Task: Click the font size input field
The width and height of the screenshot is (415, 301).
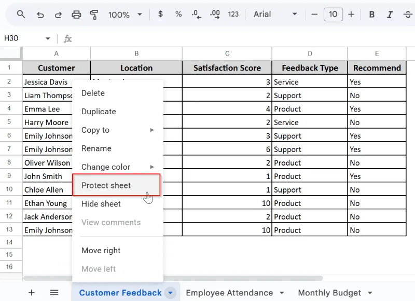Action: 333,15
